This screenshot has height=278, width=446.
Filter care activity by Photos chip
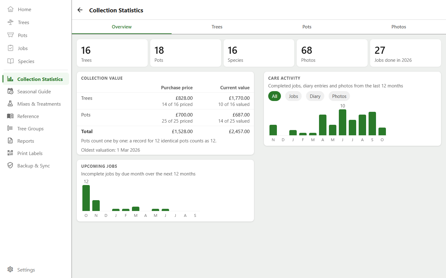pyautogui.click(x=339, y=96)
